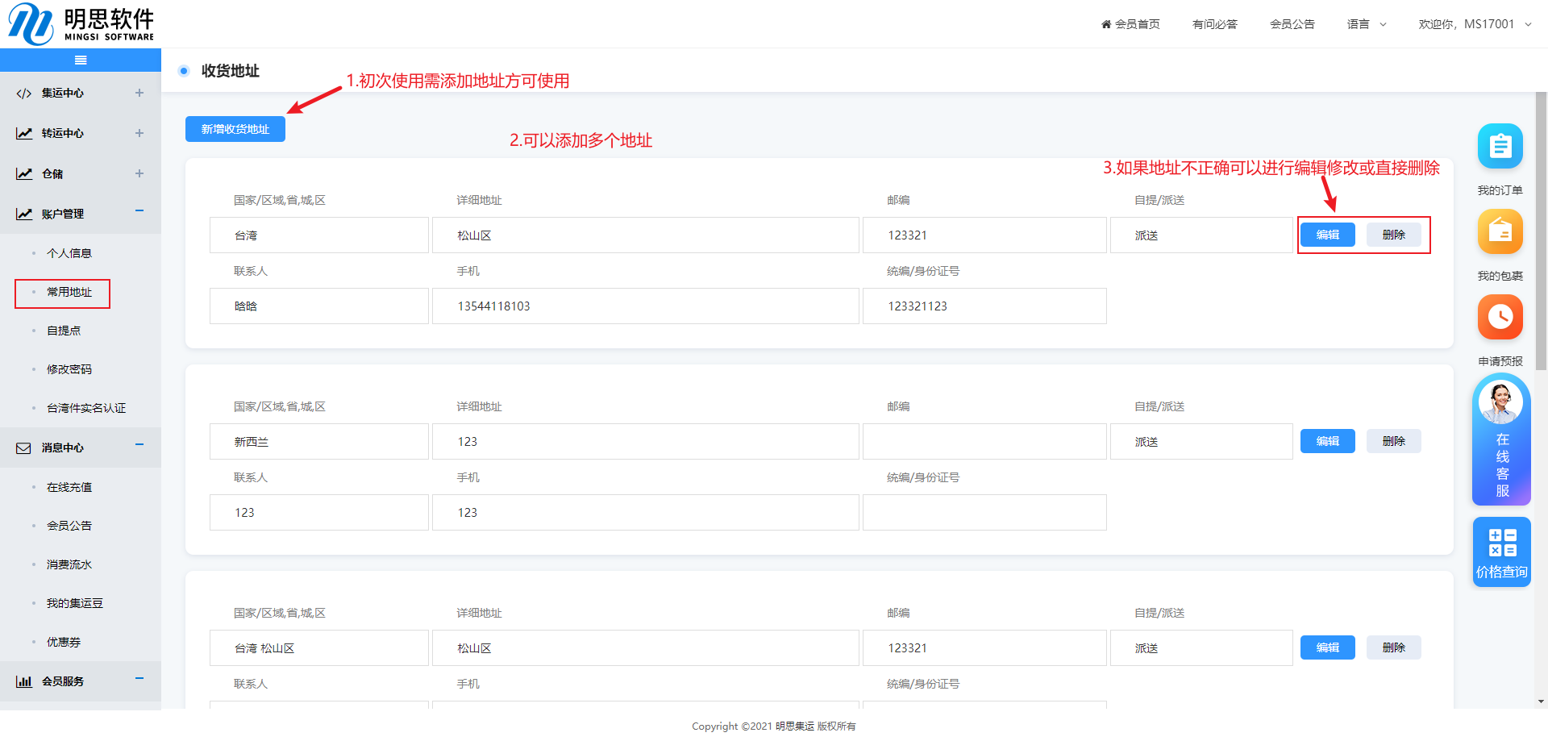Open 价格查询 calculator icon
Viewport: 1548px width, 741px height.
(1501, 552)
